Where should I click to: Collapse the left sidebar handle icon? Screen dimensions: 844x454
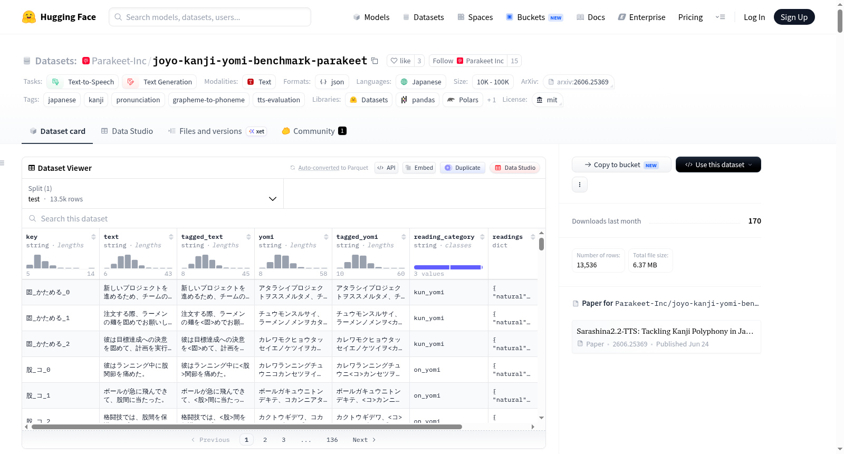(2, 163)
